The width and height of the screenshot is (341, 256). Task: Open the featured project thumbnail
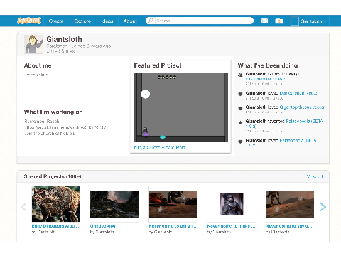click(181, 107)
